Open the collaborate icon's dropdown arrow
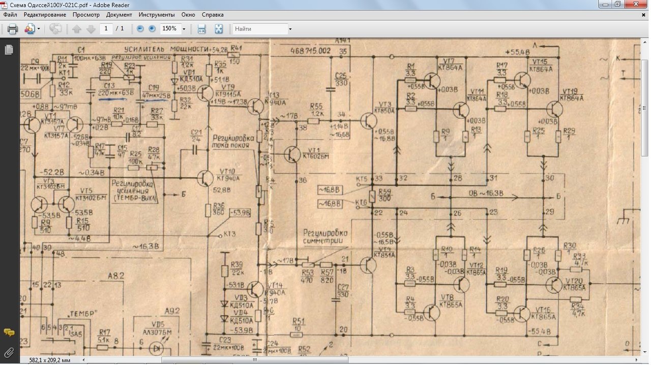 [39, 29]
